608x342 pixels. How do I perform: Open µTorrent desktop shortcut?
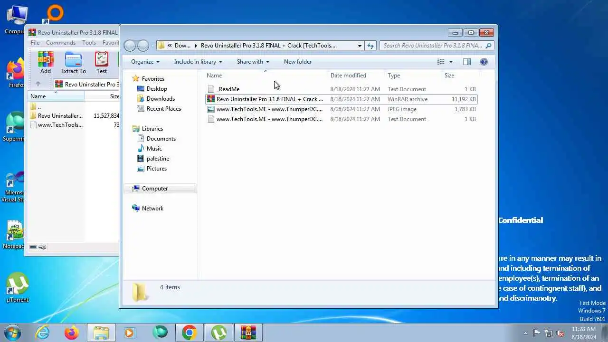(x=17, y=288)
